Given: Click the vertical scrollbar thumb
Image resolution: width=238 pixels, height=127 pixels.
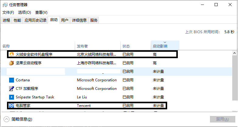Looking at the screenshot, I should [235, 78].
